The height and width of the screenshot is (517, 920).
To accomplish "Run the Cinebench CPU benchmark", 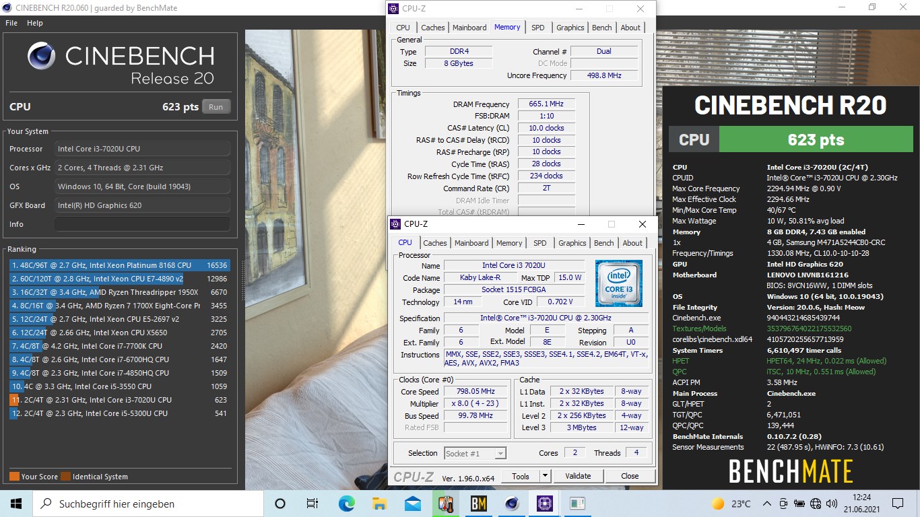I will (x=216, y=106).
